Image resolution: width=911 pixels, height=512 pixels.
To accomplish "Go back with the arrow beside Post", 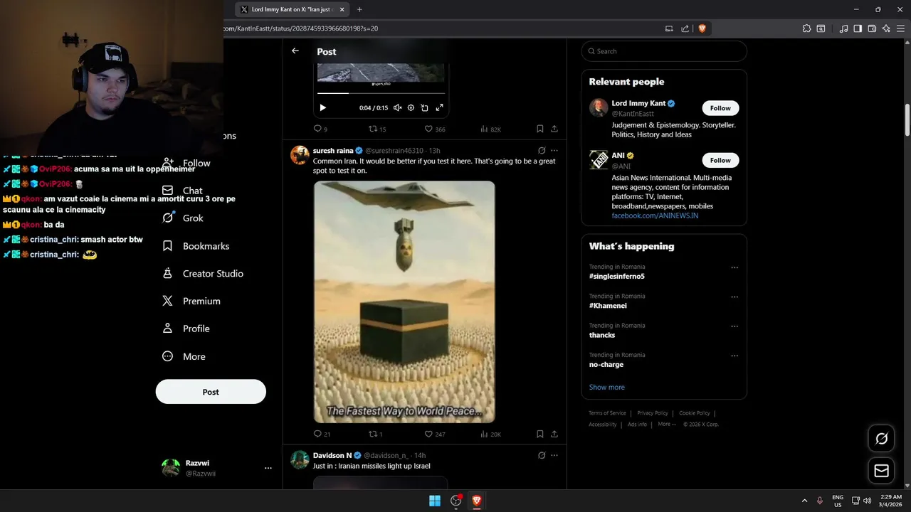I will click(295, 51).
